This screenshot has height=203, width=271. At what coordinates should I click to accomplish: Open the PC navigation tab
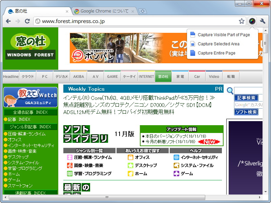pyautogui.click(x=45, y=76)
